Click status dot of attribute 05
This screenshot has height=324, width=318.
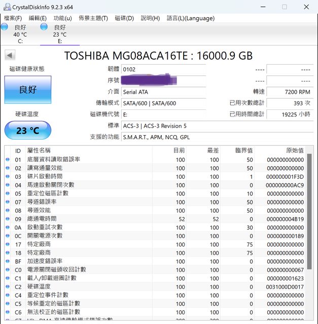[8, 193]
